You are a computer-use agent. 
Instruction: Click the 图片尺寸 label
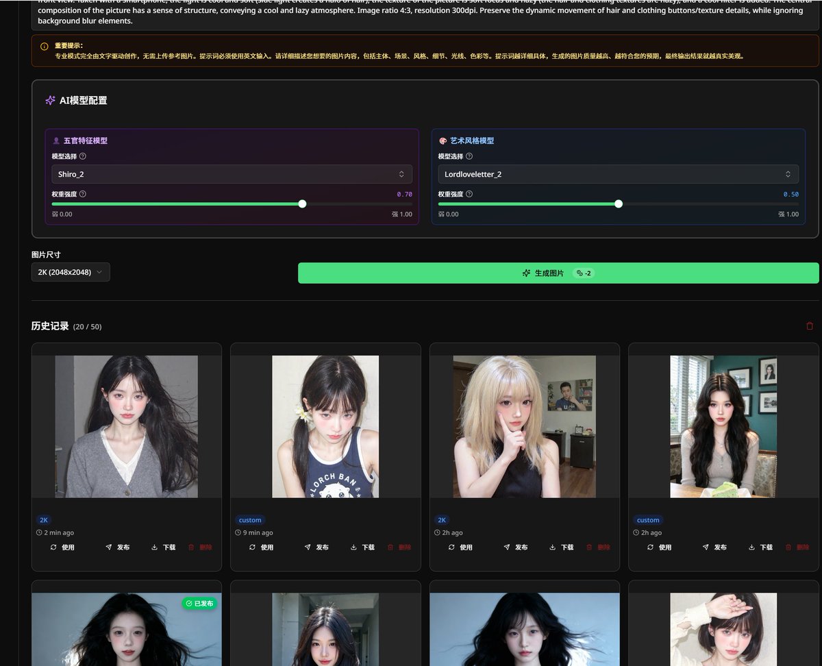[46, 254]
